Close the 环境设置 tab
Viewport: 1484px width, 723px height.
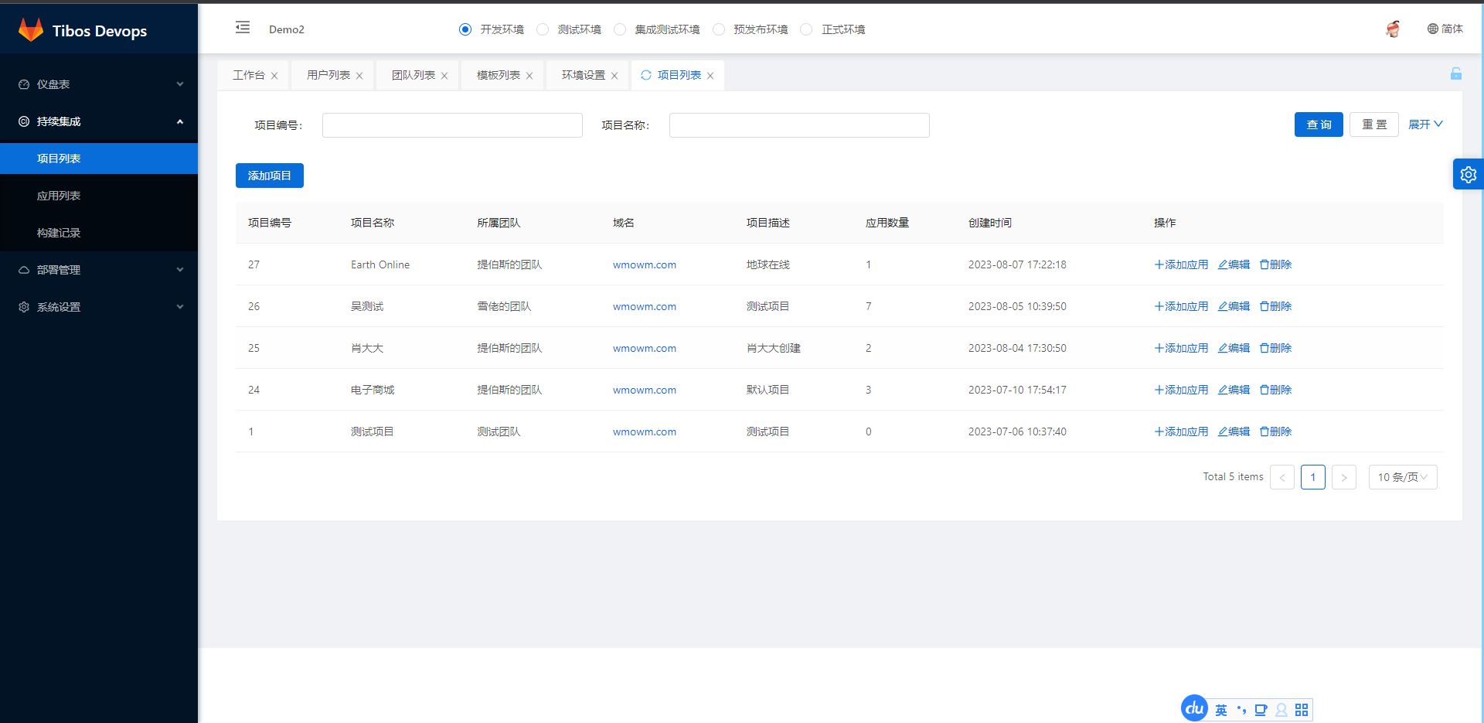(614, 76)
